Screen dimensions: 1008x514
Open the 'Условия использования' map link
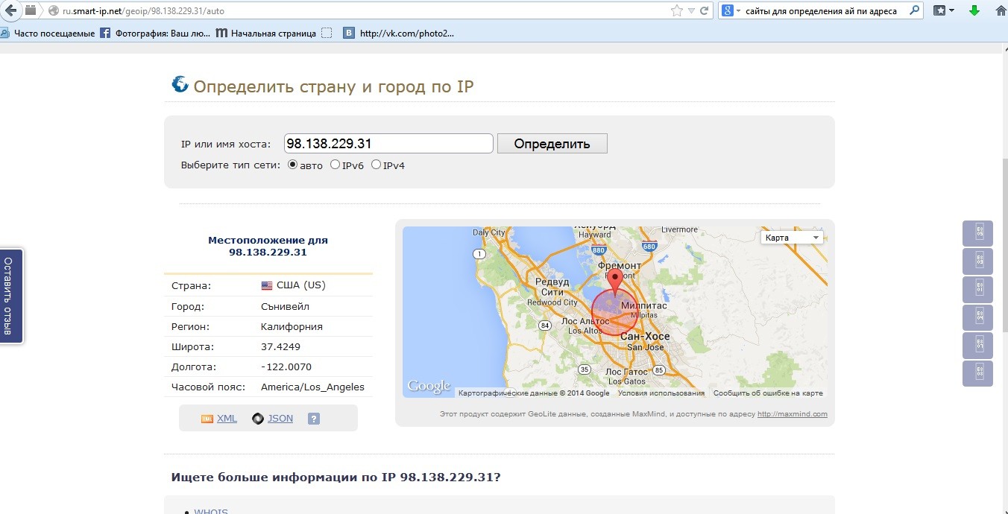point(661,393)
